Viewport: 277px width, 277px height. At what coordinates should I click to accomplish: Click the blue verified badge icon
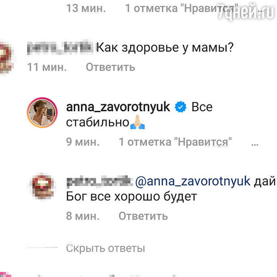coord(180,107)
